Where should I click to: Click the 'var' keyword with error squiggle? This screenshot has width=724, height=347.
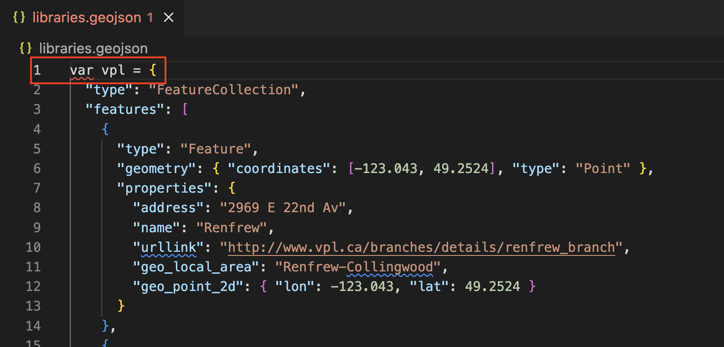(82, 71)
